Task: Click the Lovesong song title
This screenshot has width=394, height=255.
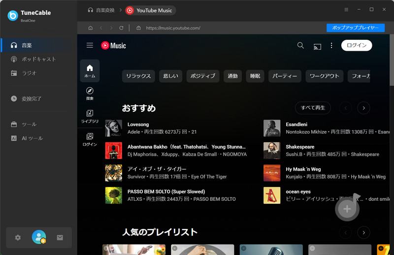Action: click(138, 125)
